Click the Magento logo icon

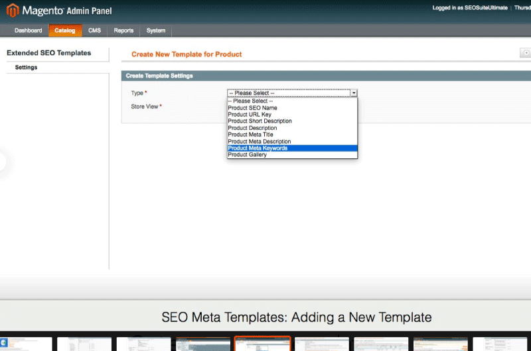click(13, 11)
